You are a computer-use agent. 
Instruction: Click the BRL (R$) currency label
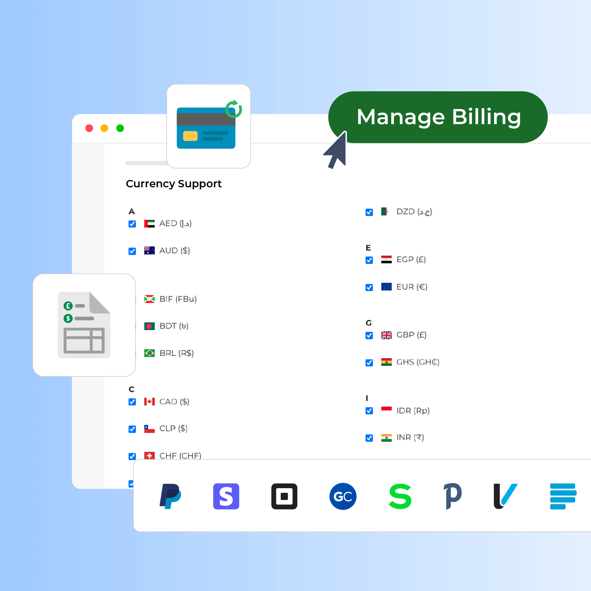coord(176,353)
